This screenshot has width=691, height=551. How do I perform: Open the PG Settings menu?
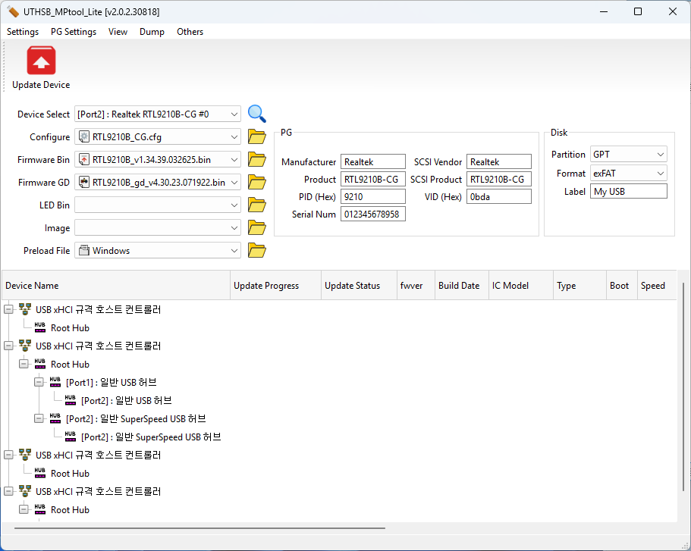click(x=74, y=32)
